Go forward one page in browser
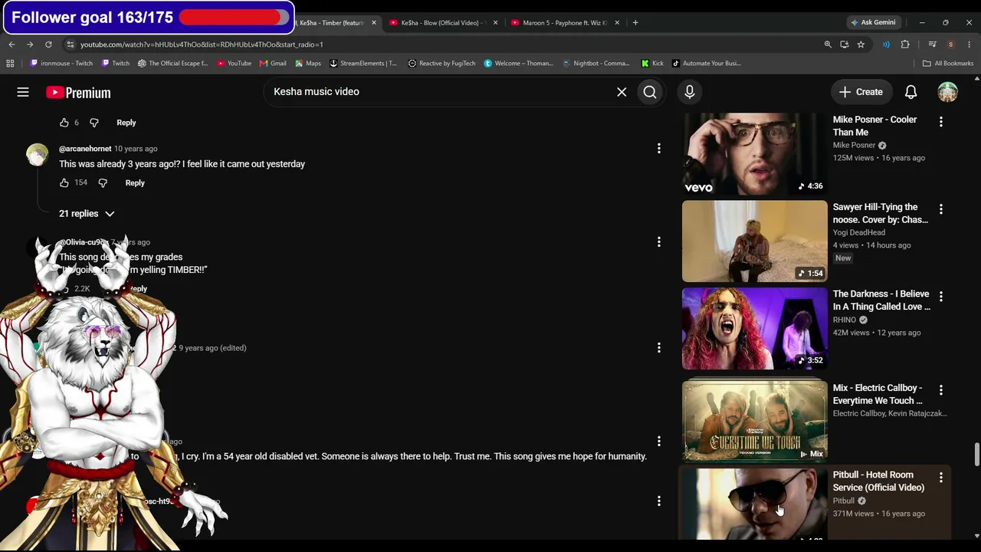This screenshot has width=981, height=552. click(30, 44)
